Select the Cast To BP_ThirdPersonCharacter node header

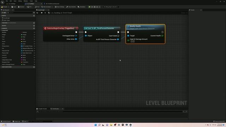click(x=102, y=28)
